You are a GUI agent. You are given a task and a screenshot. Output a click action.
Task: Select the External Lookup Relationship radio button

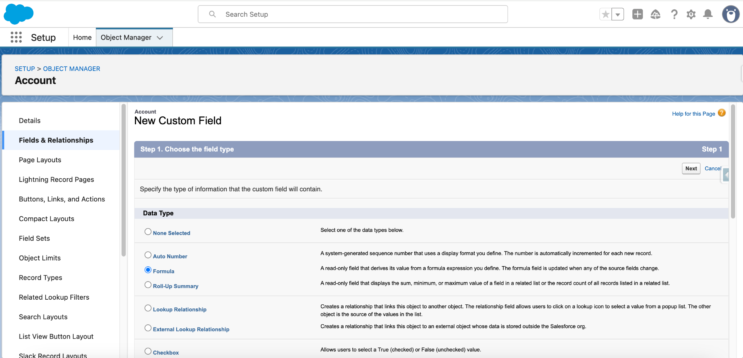pos(148,328)
